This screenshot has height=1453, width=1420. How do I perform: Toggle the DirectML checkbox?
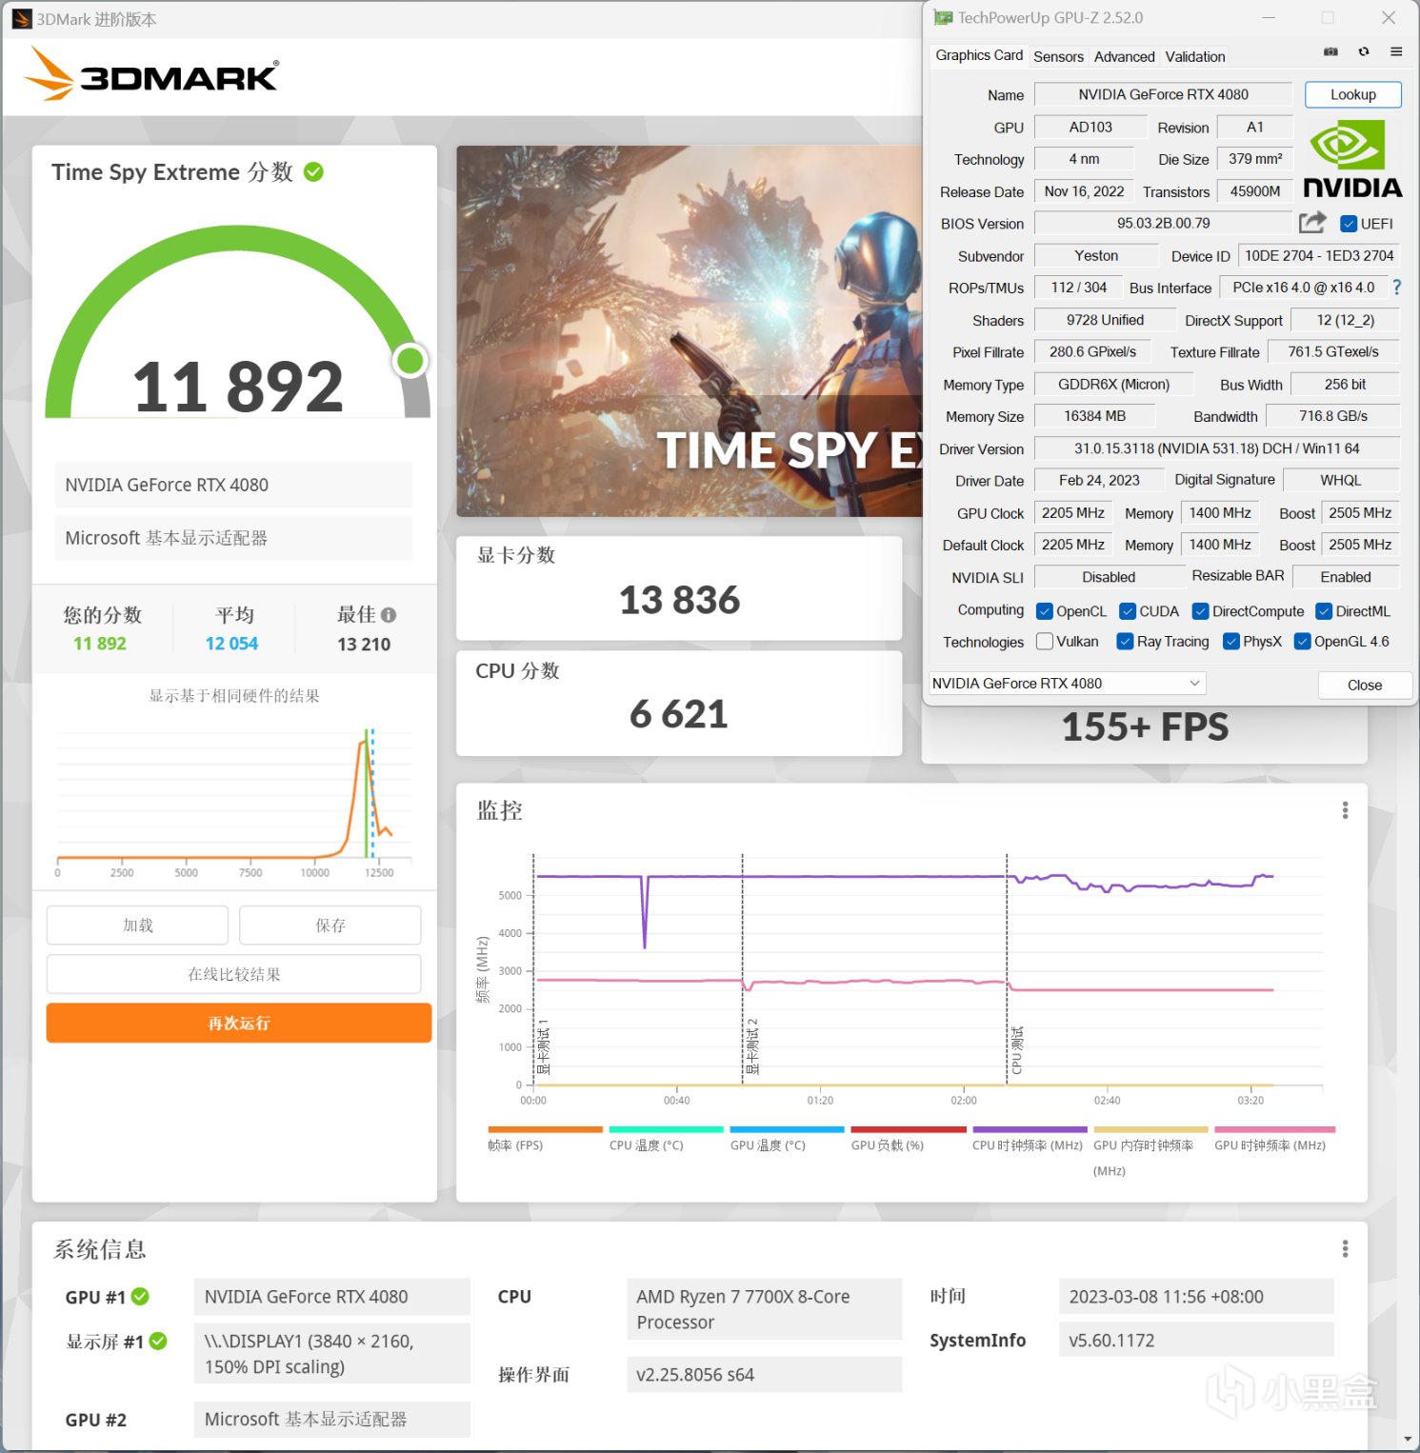[x=1324, y=611]
